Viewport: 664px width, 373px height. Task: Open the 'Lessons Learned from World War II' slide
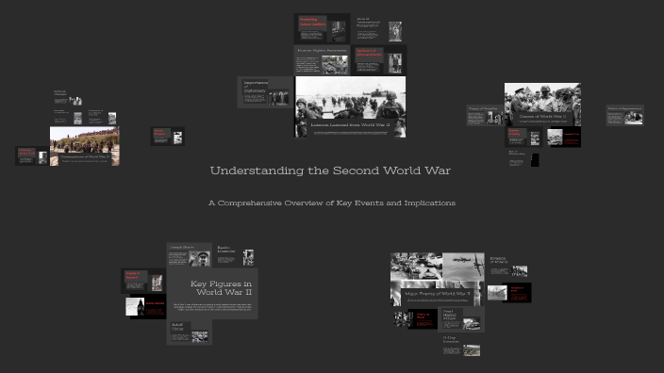point(350,107)
